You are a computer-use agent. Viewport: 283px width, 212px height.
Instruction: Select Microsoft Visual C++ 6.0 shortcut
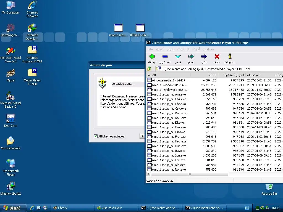tap(11, 55)
